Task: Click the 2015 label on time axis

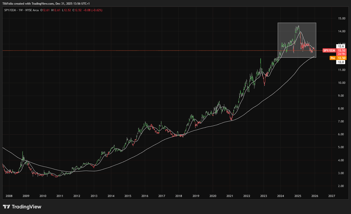Action: tap(128, 196)
